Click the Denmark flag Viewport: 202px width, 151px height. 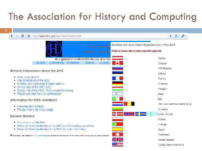[x=118, y=114]
